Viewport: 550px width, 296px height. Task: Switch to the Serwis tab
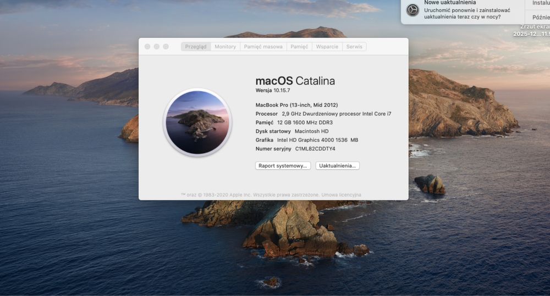(x=354, y=47)
